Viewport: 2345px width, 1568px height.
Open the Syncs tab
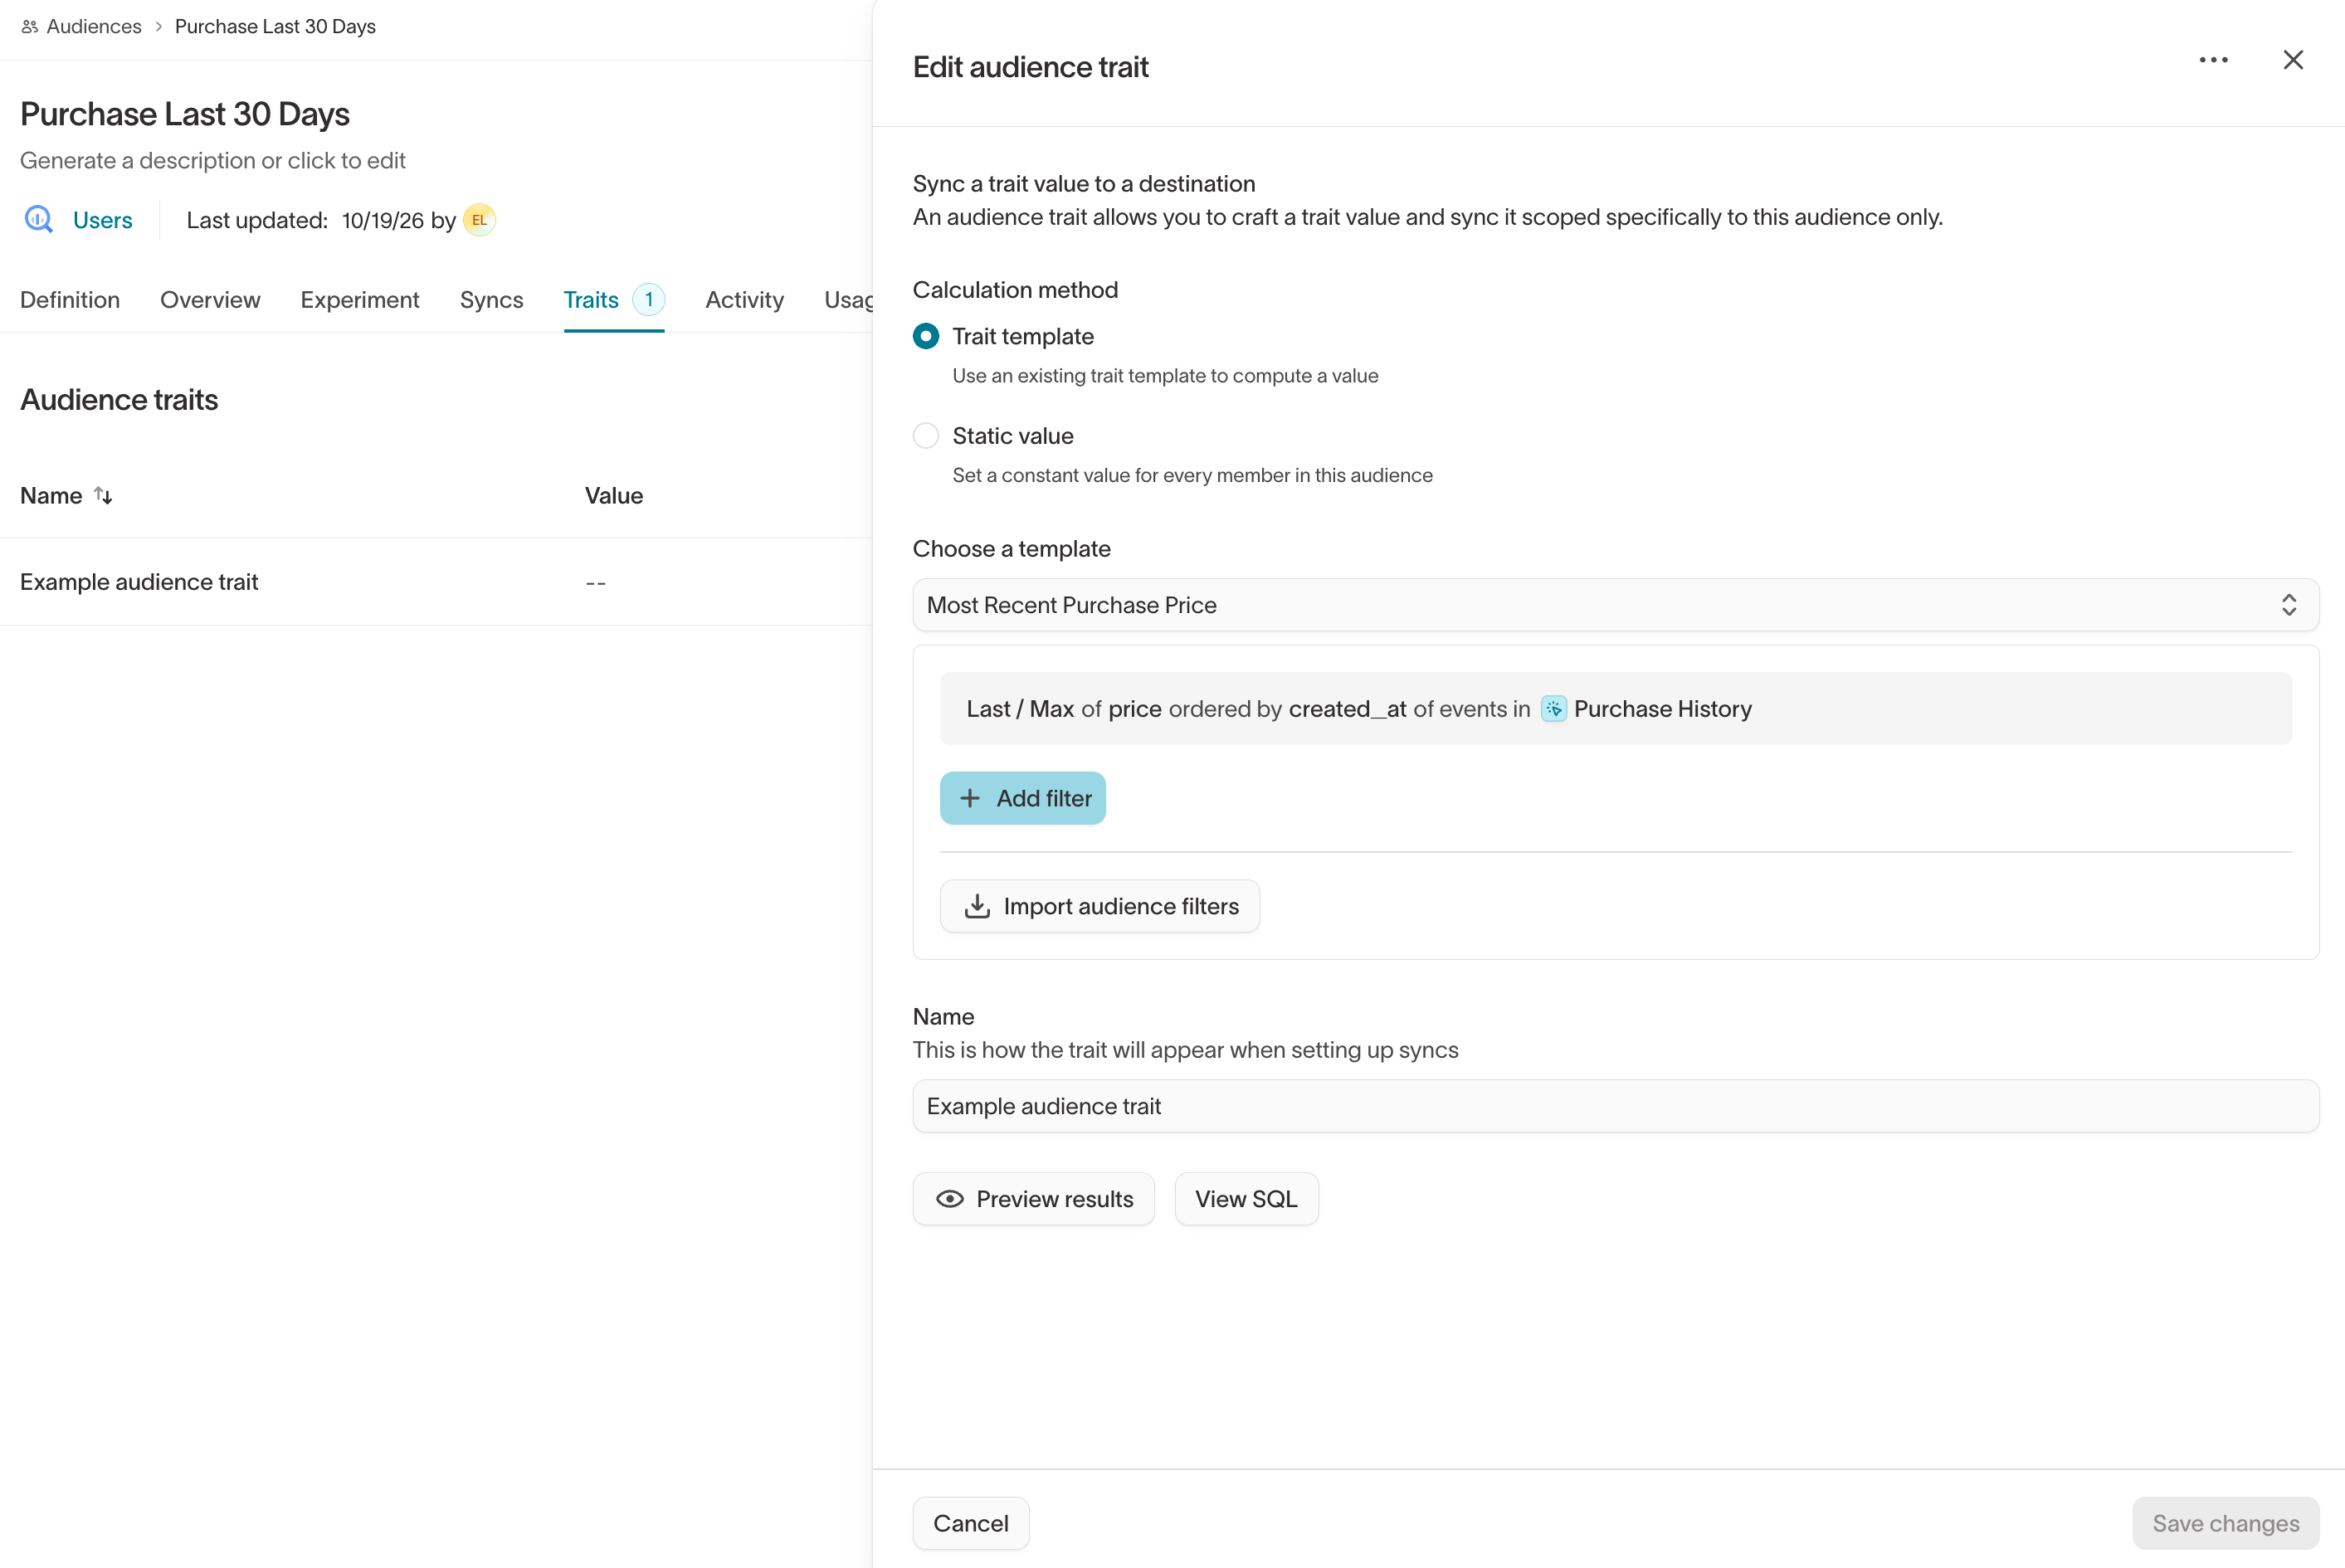coord(491,300)
